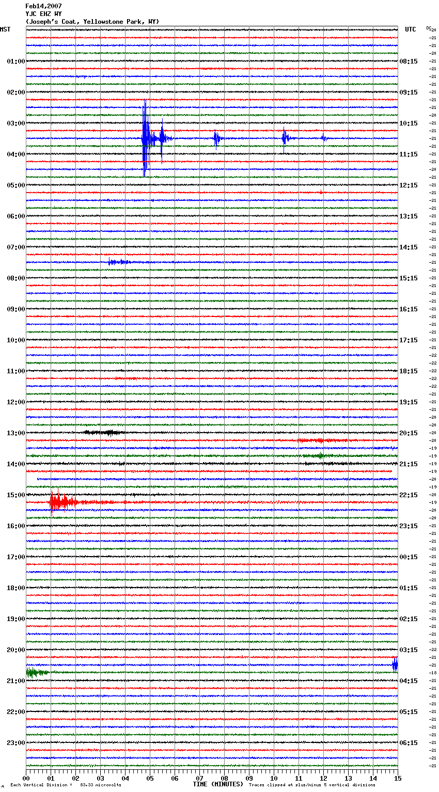Click the 06:15 UTC time label
The height and width of the screenshot is (792, 439).
[x=409, y=743]
